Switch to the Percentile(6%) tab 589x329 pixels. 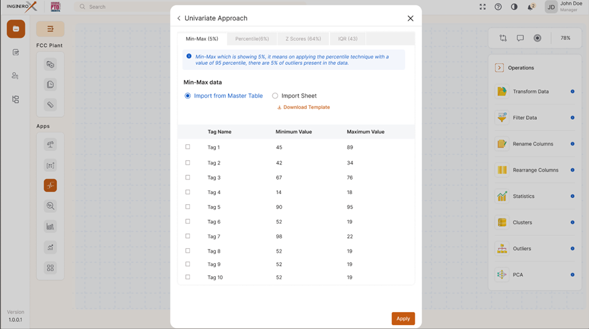252,39
